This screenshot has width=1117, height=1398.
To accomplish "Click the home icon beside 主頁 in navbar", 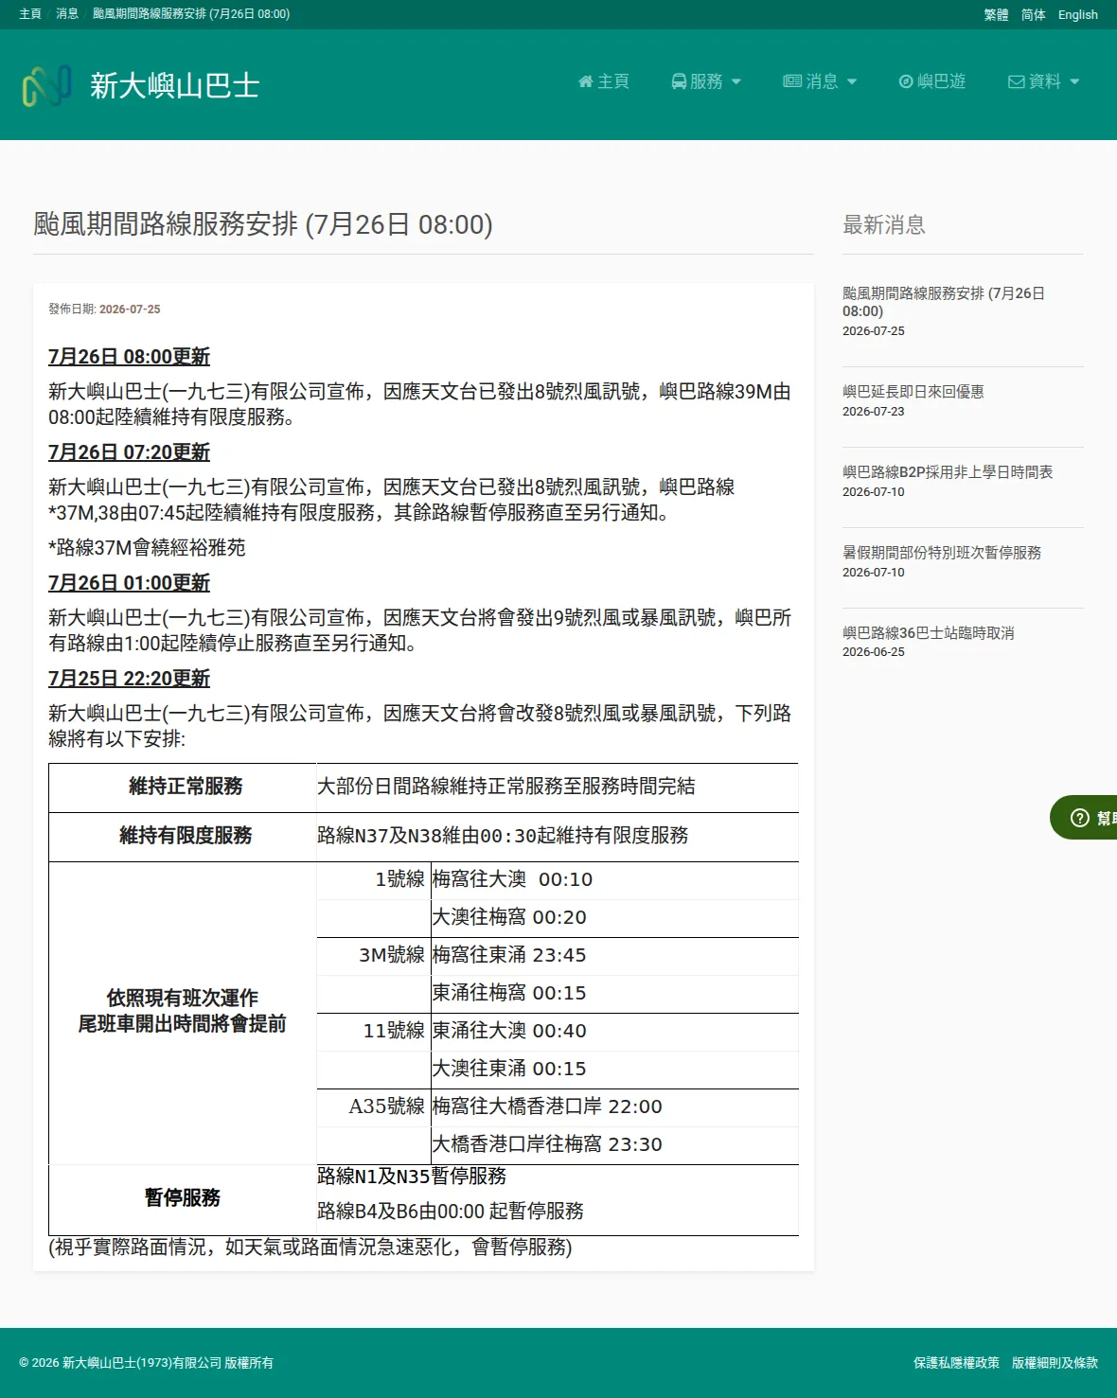I will click(x=585, y=81).
